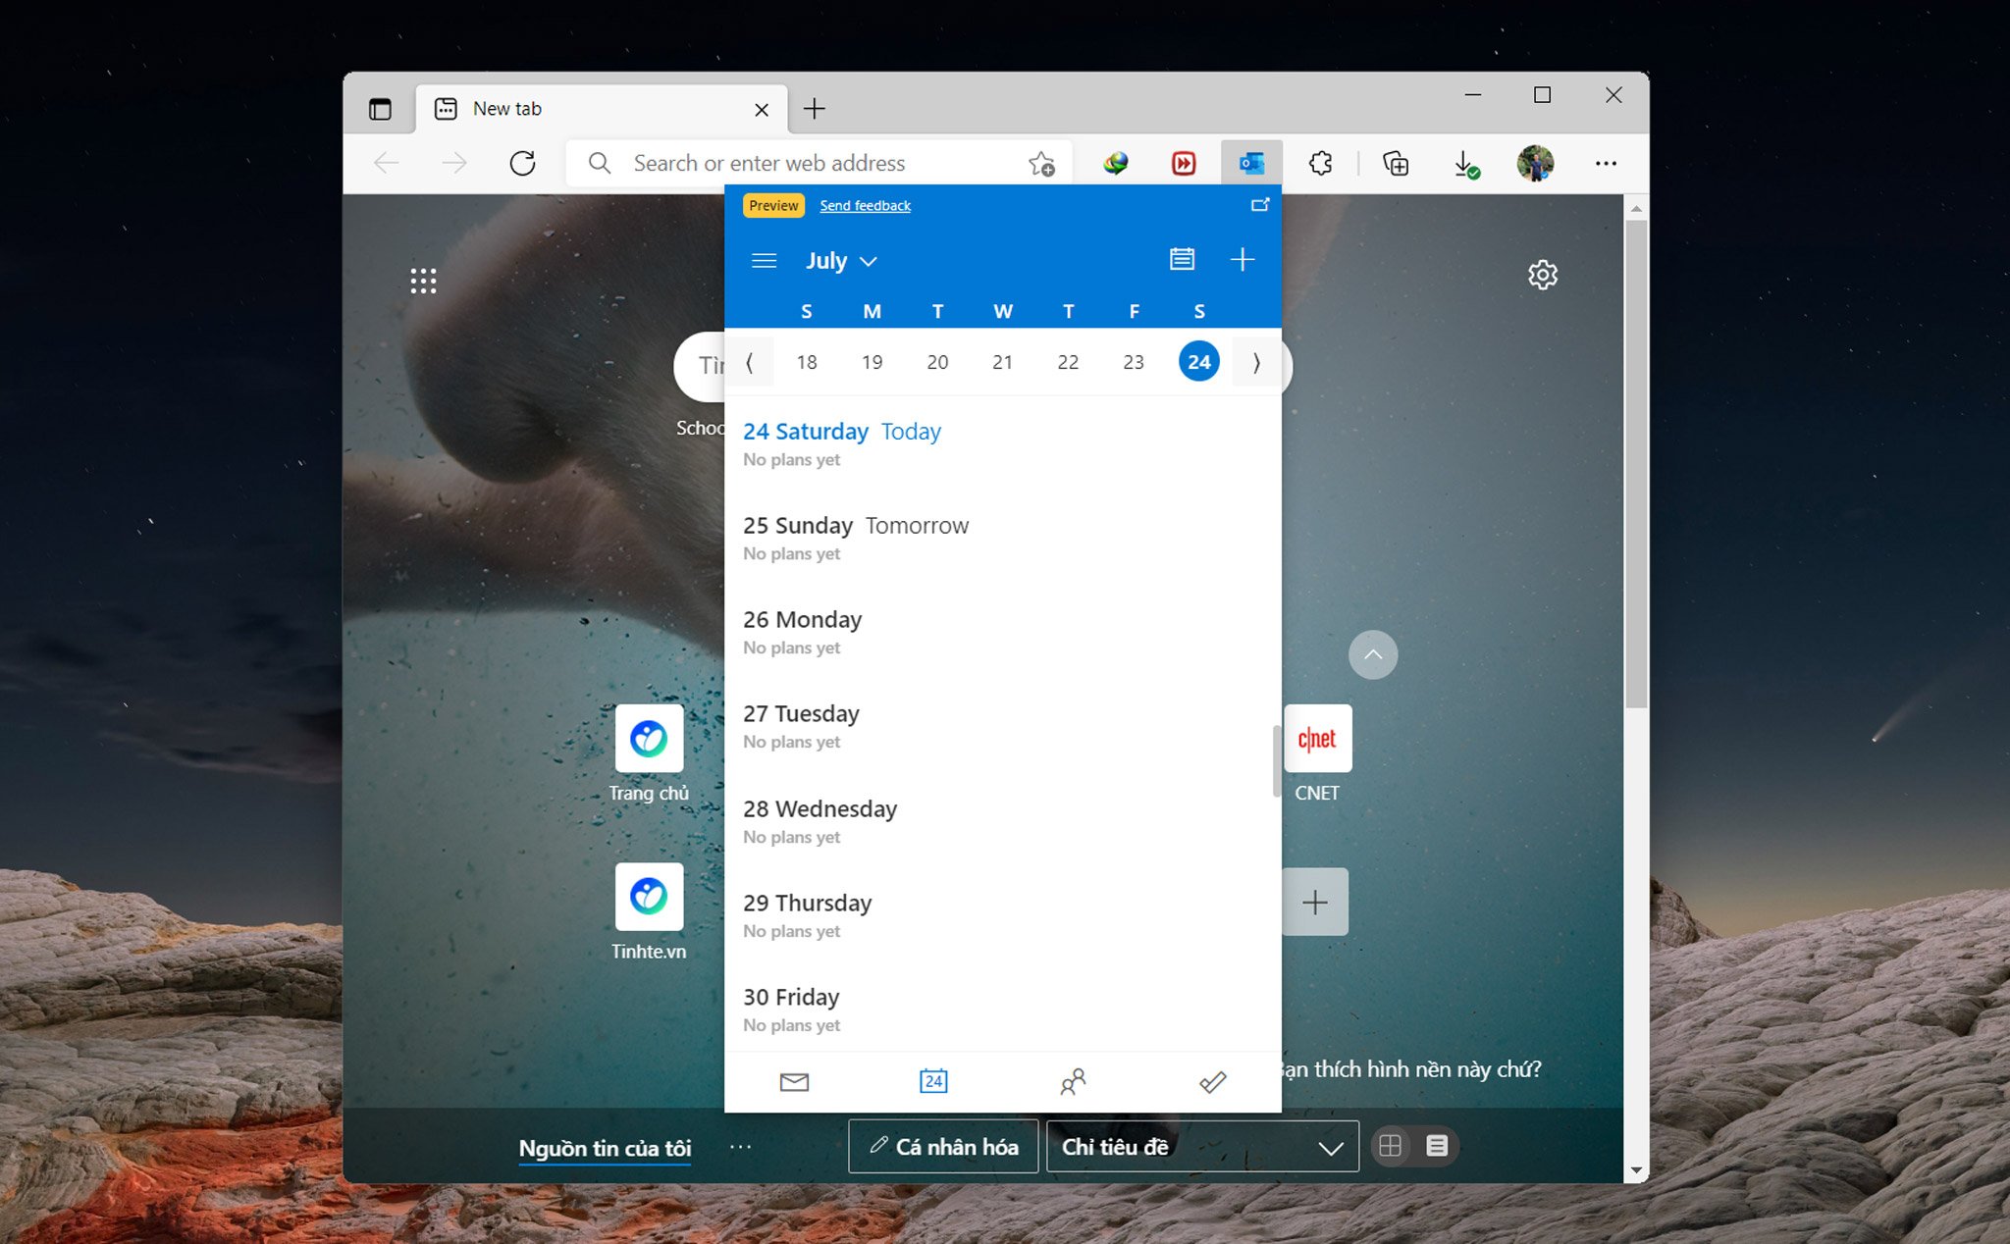This screenshot has height=1244, width=2010.
Task: Create new event with plus icon
Action: [1243, 260]
